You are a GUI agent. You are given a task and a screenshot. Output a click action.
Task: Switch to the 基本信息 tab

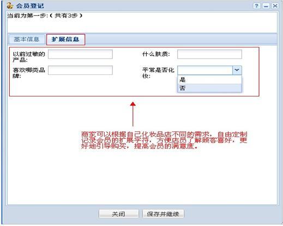point(27,39)
